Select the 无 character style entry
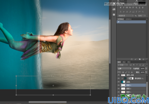This screenshot has width=149, height=104. click(131, 22)
